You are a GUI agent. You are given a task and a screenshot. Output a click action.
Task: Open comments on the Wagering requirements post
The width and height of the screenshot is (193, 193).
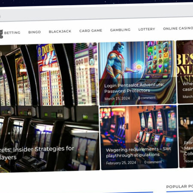coord(153,162)
